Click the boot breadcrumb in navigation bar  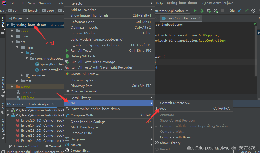[48, 11]
